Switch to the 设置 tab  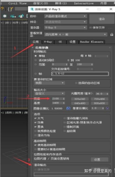point(72,42)
